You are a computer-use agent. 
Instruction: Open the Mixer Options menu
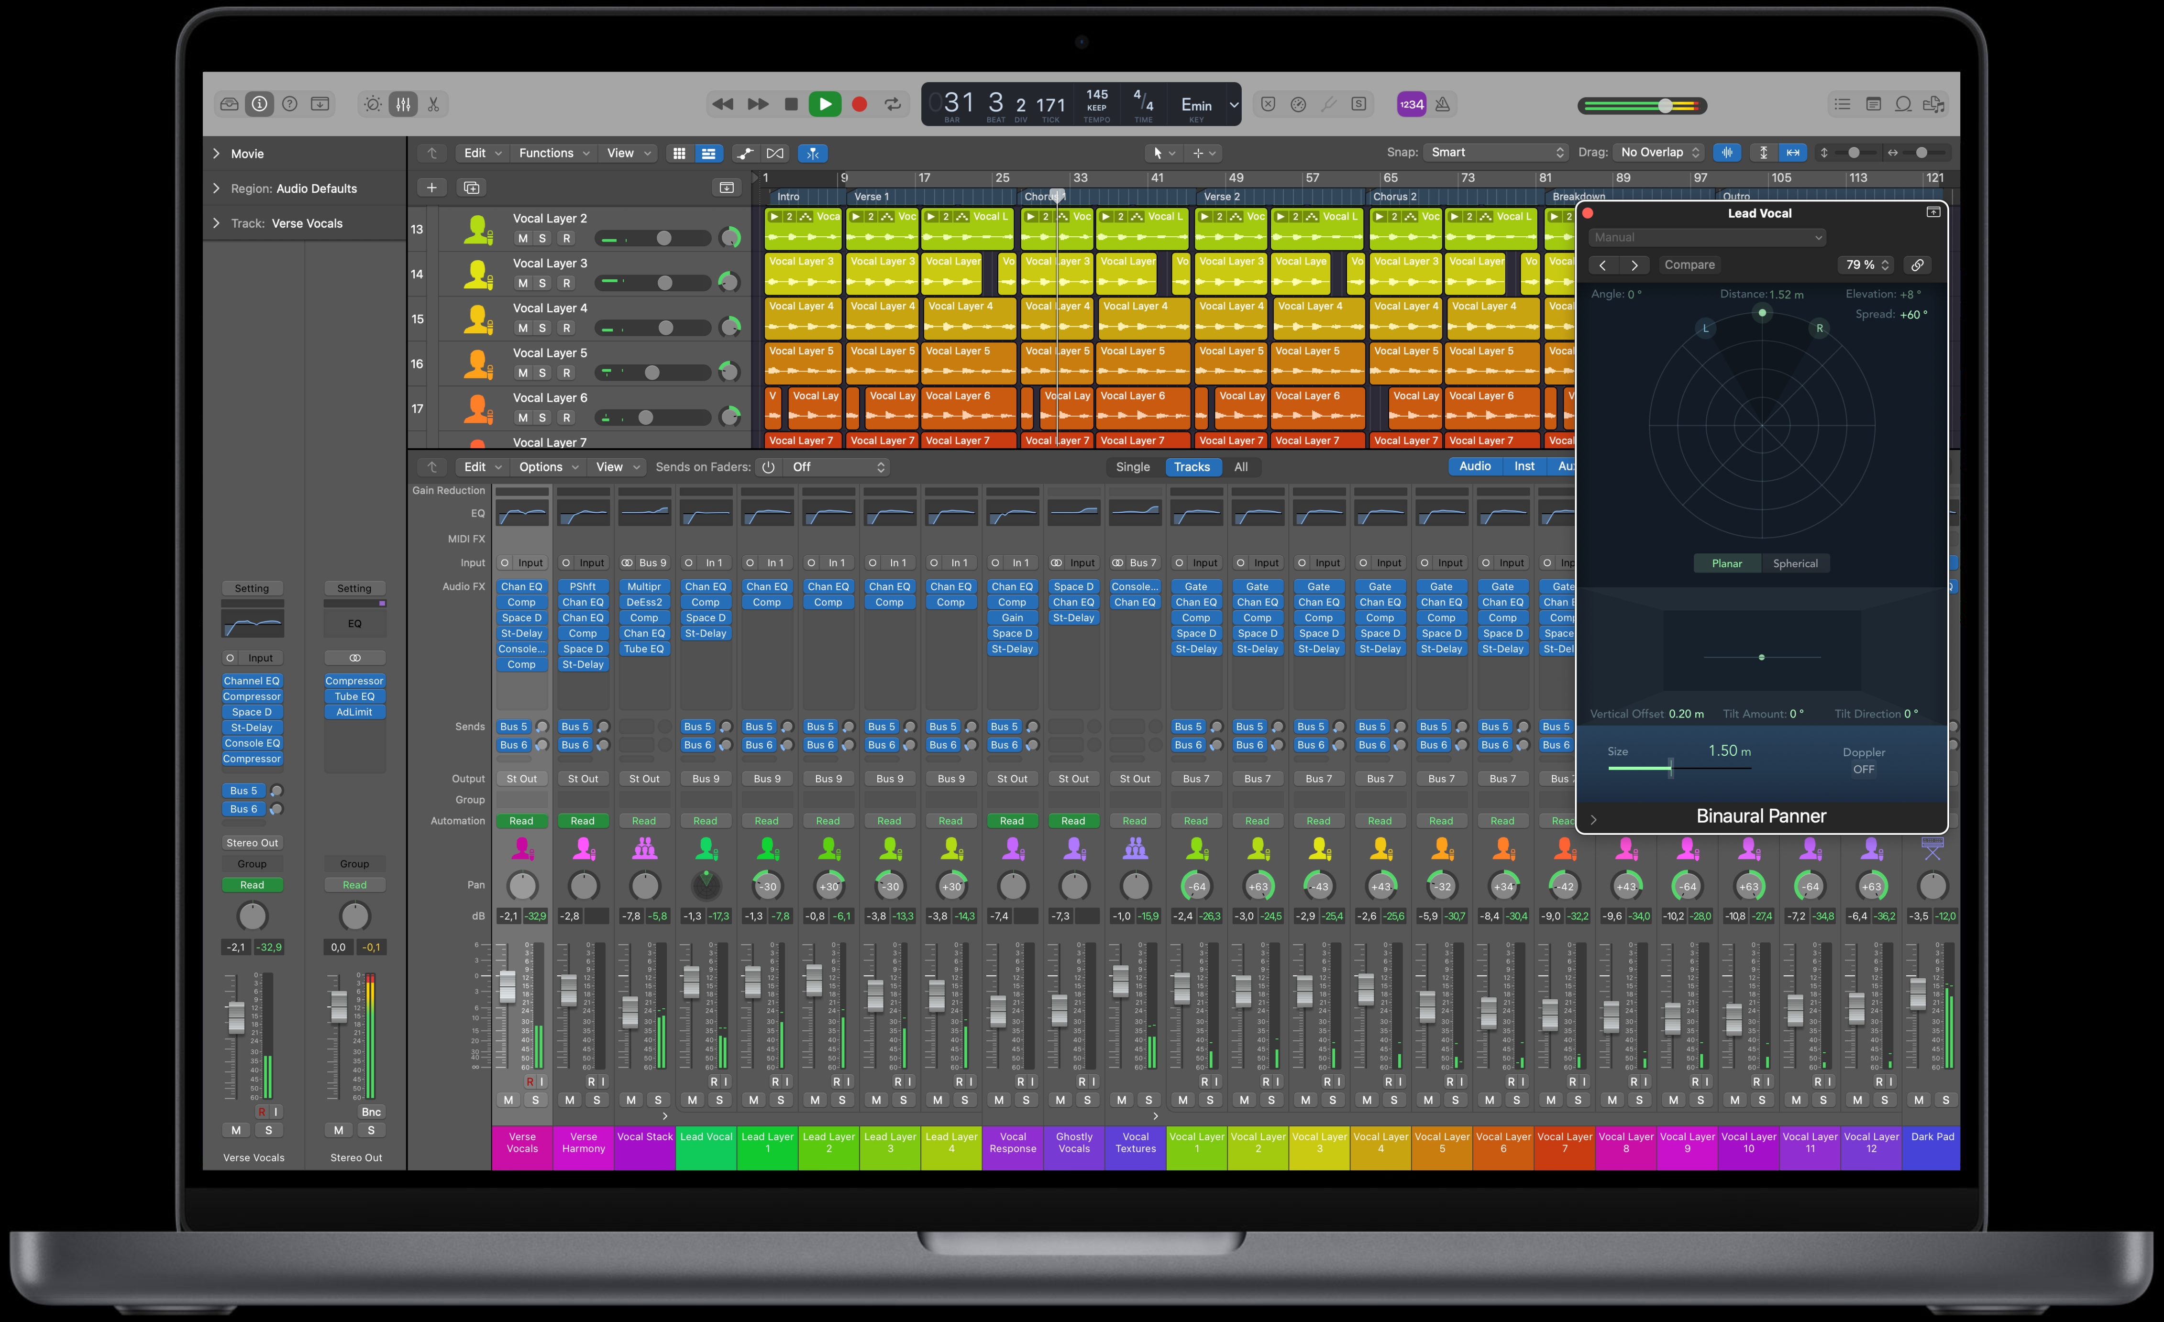pos(548,466)
